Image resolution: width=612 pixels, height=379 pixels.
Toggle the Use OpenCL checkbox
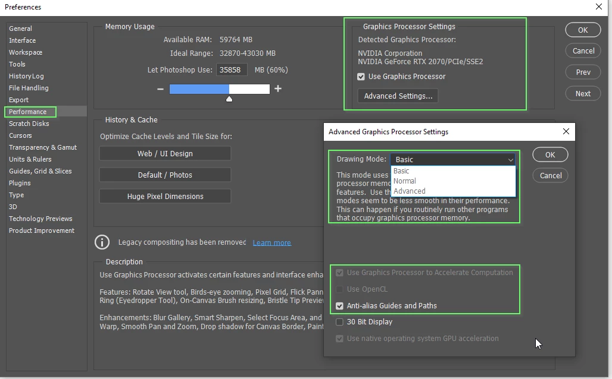coord(339,289)
